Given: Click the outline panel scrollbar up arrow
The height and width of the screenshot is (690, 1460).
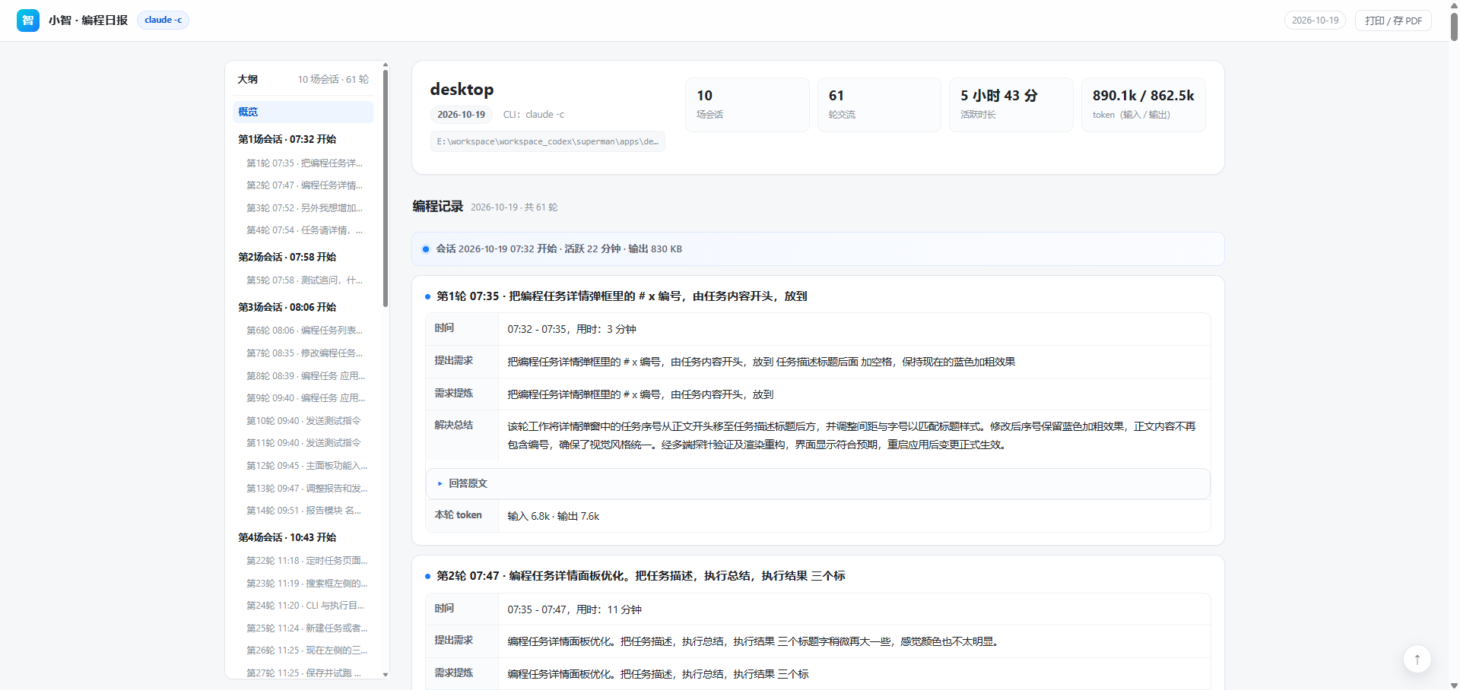Looking at the screenshot, I should 386,65.
